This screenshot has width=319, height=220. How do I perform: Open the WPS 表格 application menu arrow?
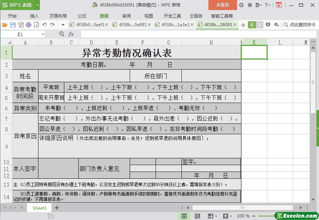[x=37, y=5]
